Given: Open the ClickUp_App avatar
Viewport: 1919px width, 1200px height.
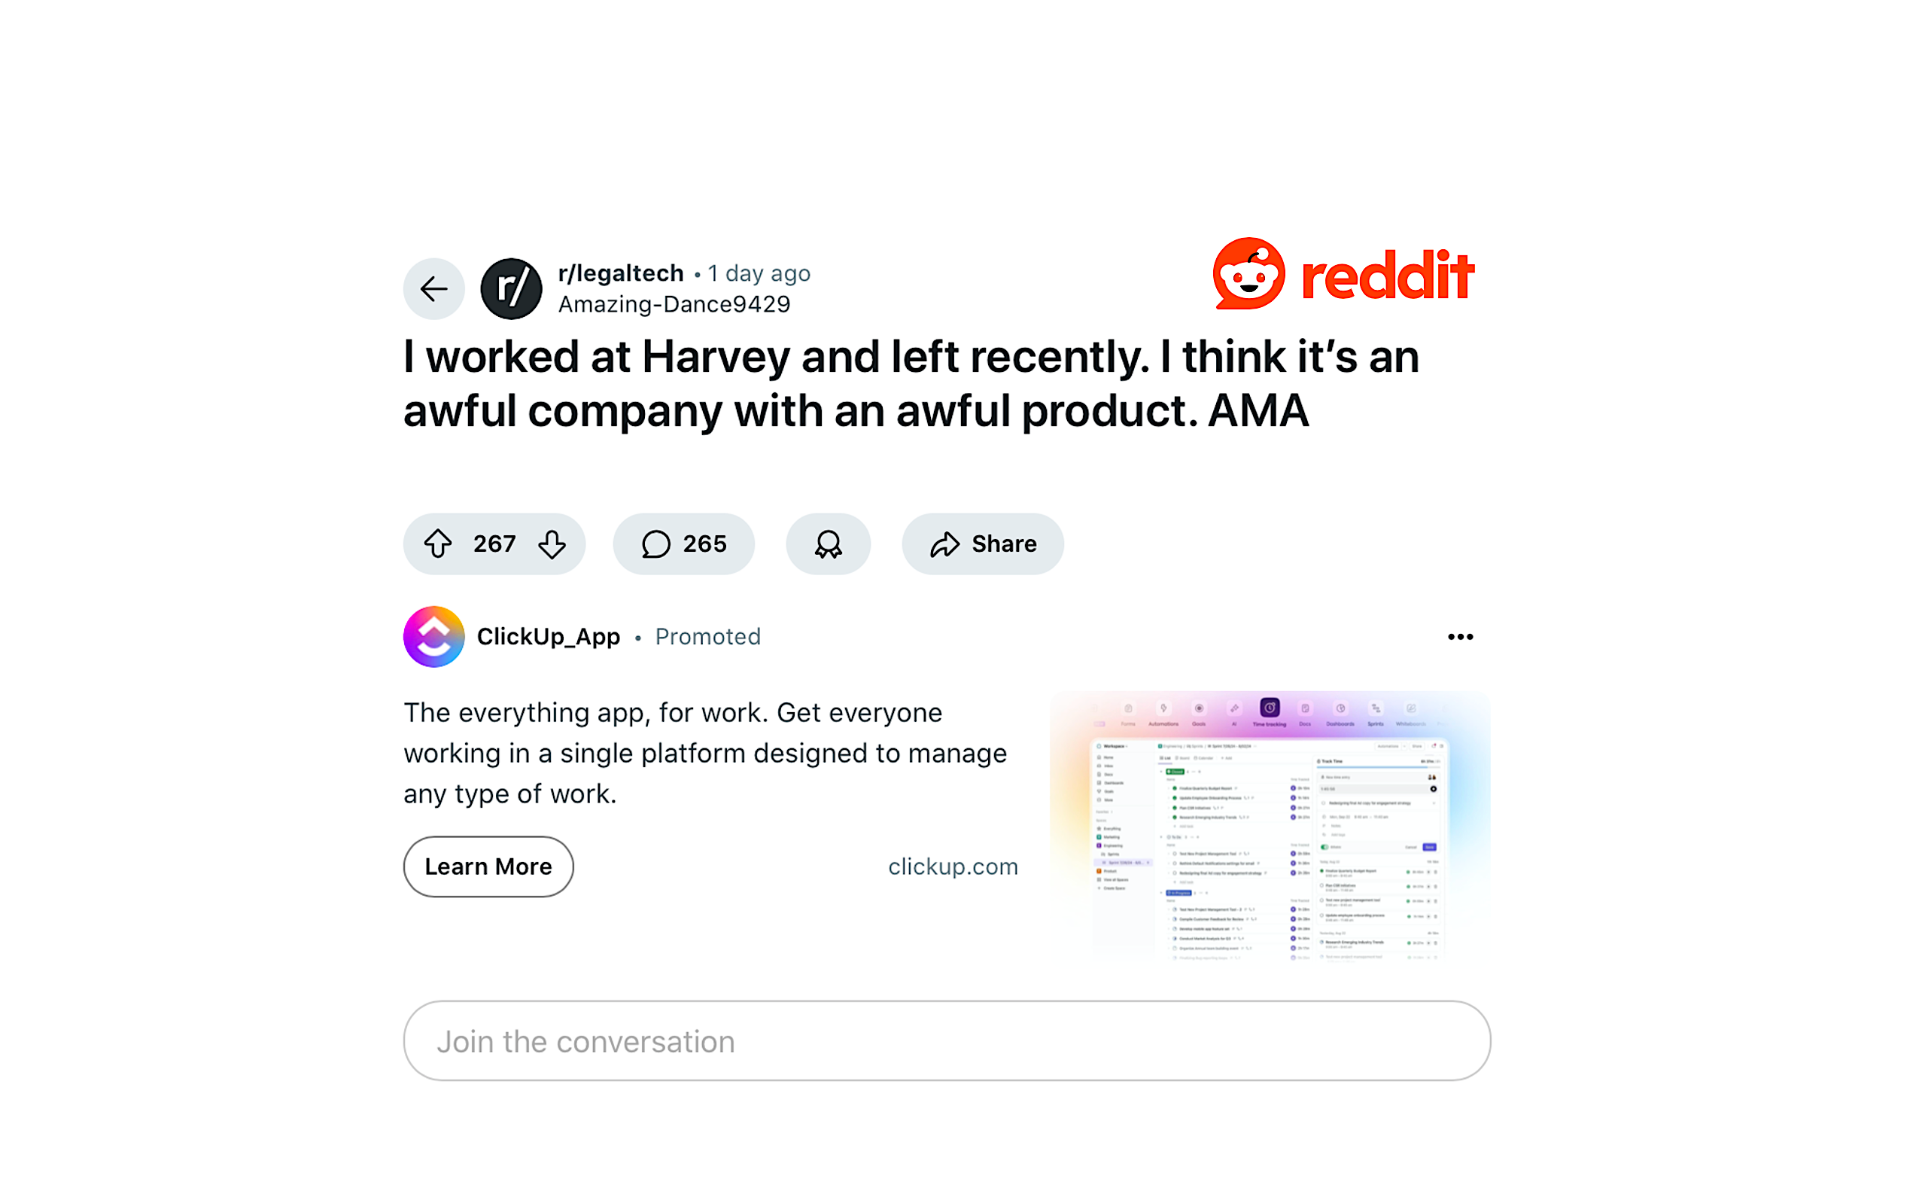Looking at the screenshot, I should pyautogui.click(x=434, y=636).
